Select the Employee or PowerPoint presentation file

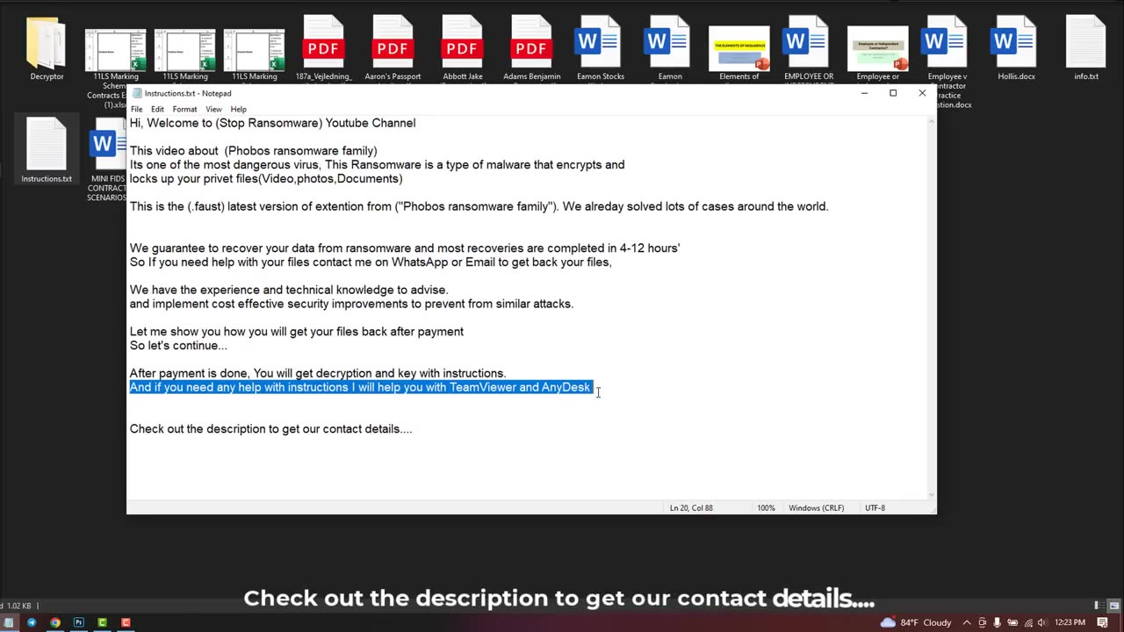point(877,53)
